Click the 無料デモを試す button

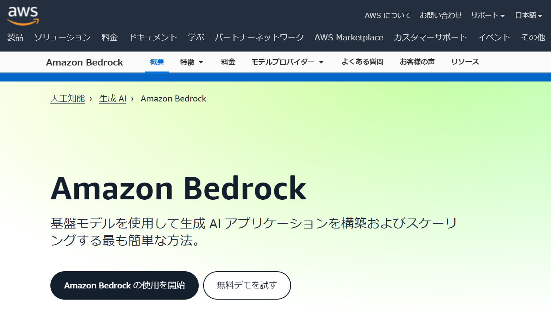tap(247, 285)
